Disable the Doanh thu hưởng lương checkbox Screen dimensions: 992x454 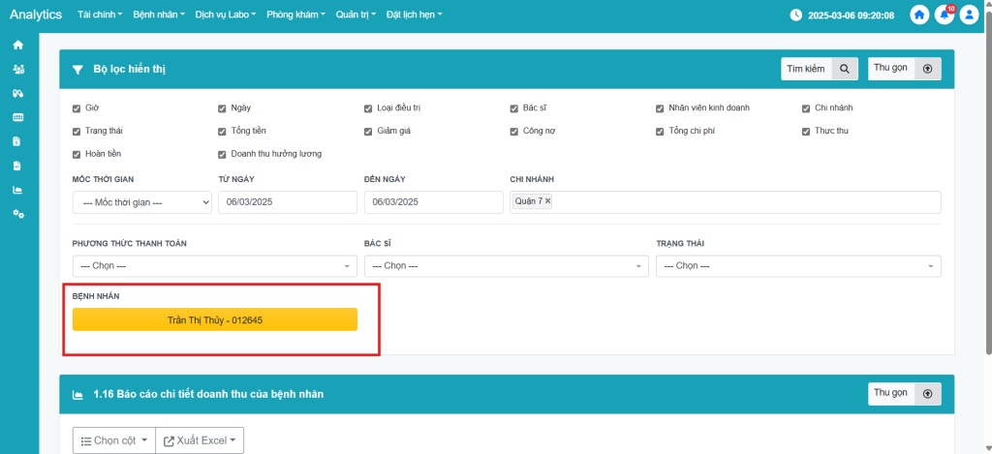click(224, 154)
